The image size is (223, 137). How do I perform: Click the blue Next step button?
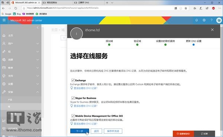80,131
